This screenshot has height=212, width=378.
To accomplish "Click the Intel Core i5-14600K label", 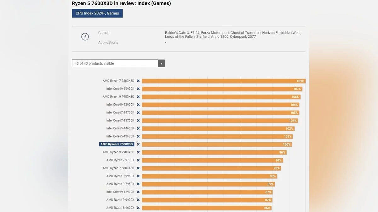I will pyautogui.click(x=120, y=128).
